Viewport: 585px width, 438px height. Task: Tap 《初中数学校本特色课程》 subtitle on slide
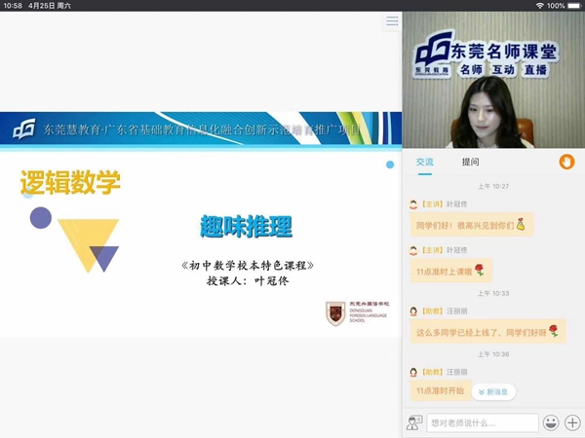pyautogui.click(x=248, y=266)
